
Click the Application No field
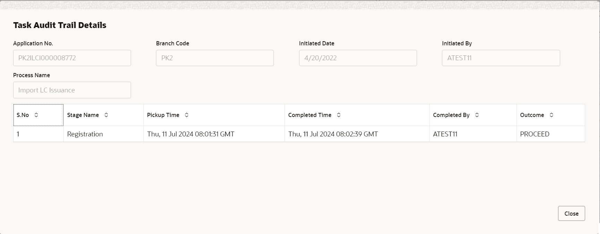72,58
